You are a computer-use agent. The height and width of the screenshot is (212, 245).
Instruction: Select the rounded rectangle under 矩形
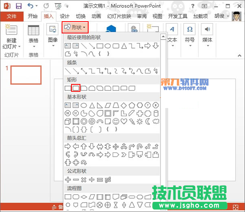point(76,88)
